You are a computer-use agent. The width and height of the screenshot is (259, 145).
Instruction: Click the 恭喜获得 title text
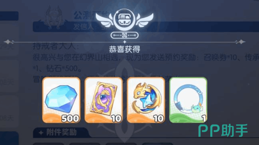coord(124,49)
